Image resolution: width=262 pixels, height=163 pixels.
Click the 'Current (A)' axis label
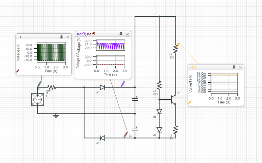point(190,84)
